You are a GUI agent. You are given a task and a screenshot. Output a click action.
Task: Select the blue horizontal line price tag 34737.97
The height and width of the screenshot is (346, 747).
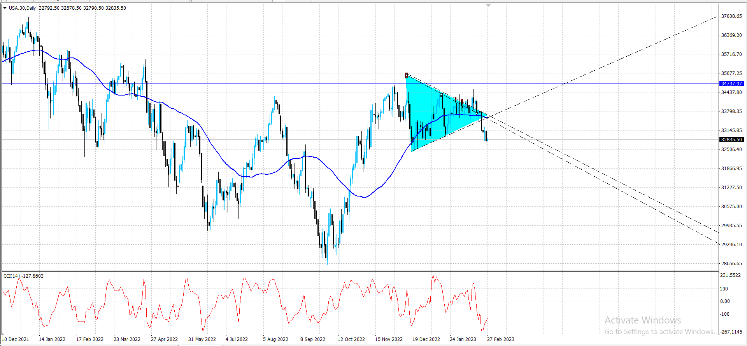[x=731, y=83]
